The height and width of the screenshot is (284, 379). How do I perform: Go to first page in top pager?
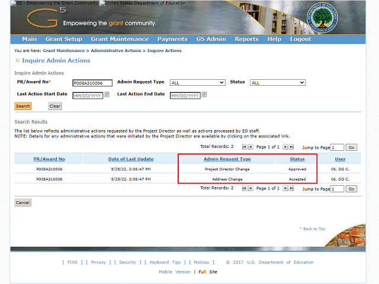pyautogui.click(x=245, y=147)
